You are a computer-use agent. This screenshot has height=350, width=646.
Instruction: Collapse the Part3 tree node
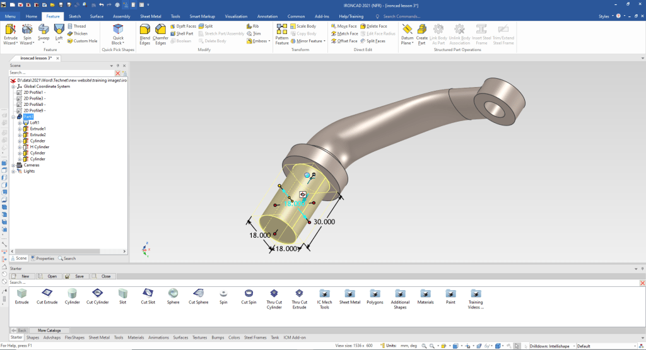click(x=13, y=117)
